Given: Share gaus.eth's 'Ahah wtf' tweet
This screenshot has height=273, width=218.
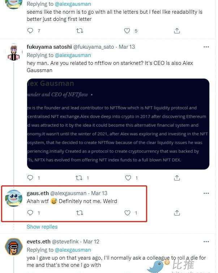Looking at the screenshot, I should click(x=177, y=213).
